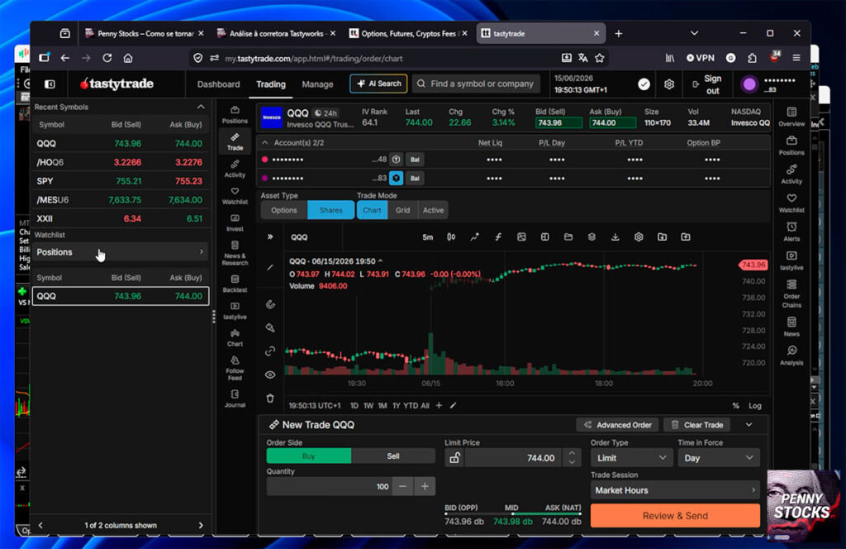Viewport: 846px width, 549px height.
Task: Open tastytrade settings gear icon
Action: pyautogui.click(x=669, y=84)
